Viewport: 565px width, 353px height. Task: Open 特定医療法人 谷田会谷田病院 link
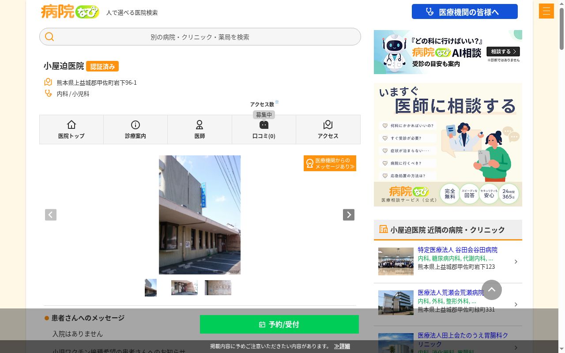(458, 250)
